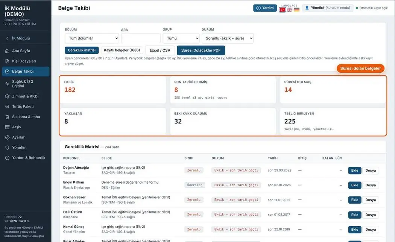The image size is (395, 242).
Task: Click 'Otomatik kayıt açık' status text
Action: 373,8
